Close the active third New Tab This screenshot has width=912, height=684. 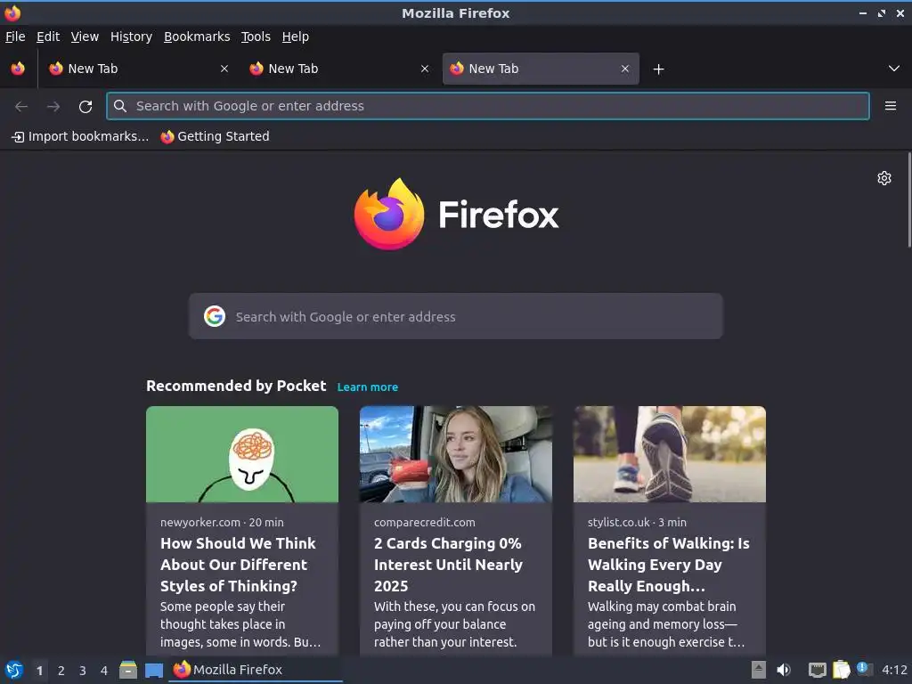tap(624, 69)
